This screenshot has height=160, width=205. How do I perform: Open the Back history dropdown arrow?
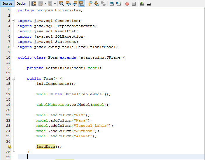pyautogui.click(x=45, y=4)
